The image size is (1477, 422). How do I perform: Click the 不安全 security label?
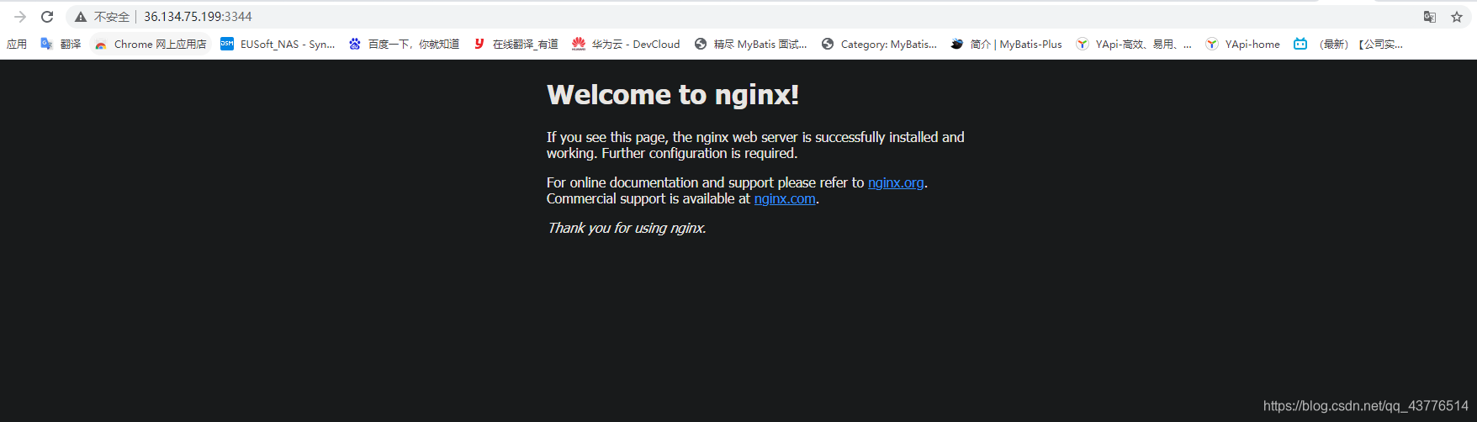[111, 17]
